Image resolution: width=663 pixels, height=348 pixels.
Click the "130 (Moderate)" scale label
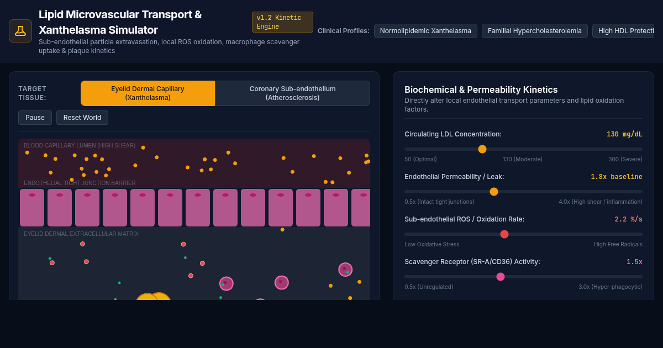523,159
